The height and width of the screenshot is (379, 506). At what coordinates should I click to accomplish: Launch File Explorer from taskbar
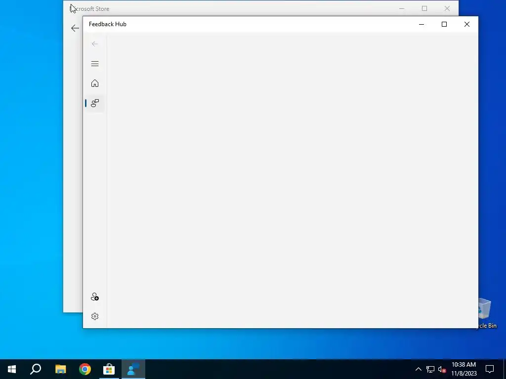pos(60,369)
